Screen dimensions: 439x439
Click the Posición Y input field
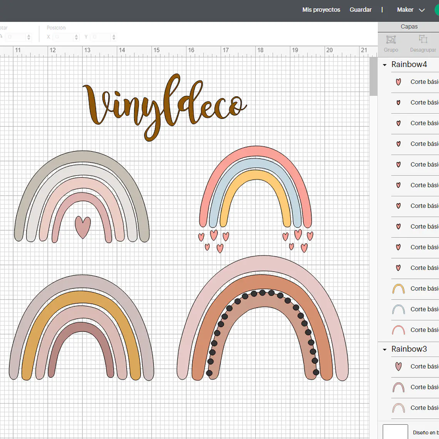104,37
